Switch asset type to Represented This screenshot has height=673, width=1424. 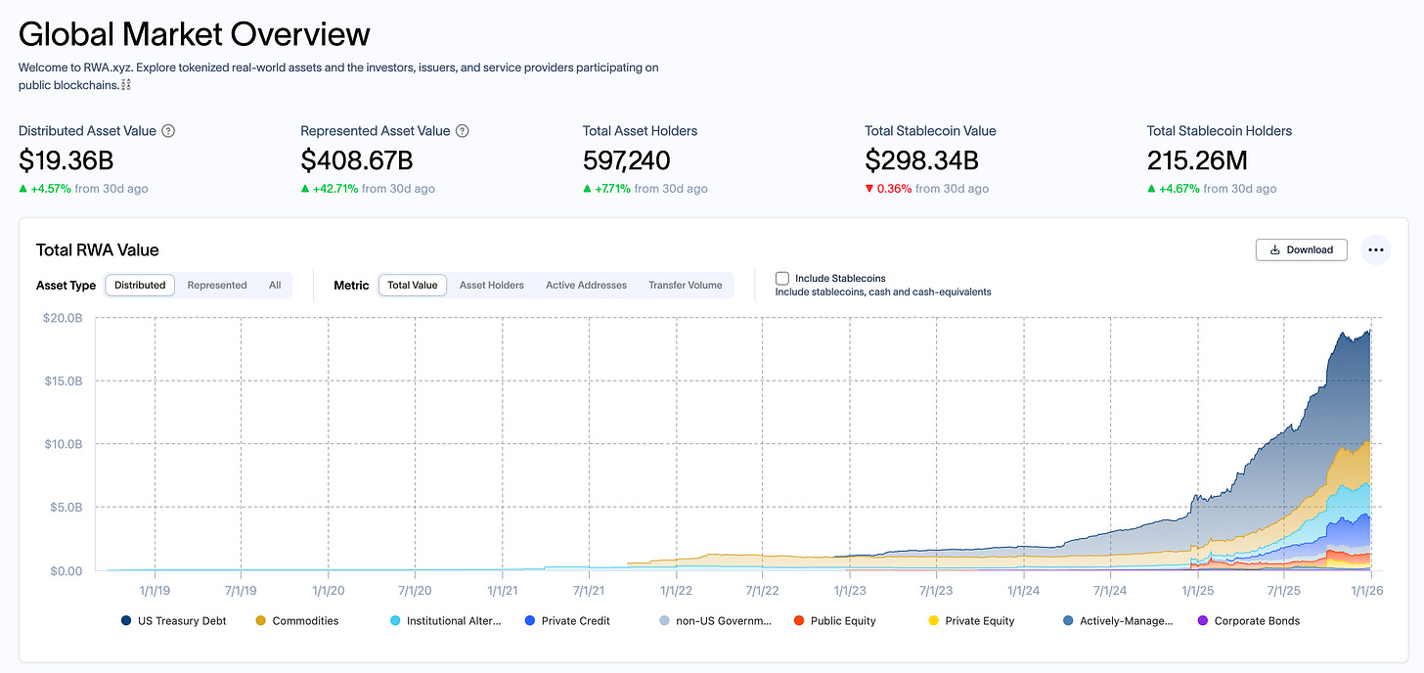(217, 285)
